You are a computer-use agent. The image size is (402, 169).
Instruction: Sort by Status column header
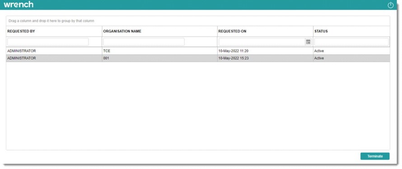pyautogui.click(x=321, y=31)
